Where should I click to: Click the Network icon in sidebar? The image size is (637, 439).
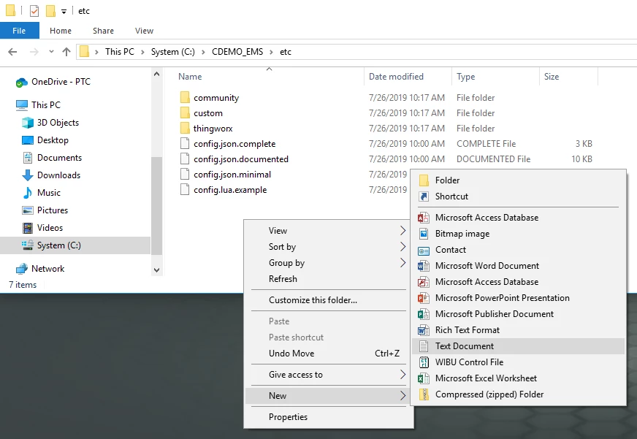21,269
